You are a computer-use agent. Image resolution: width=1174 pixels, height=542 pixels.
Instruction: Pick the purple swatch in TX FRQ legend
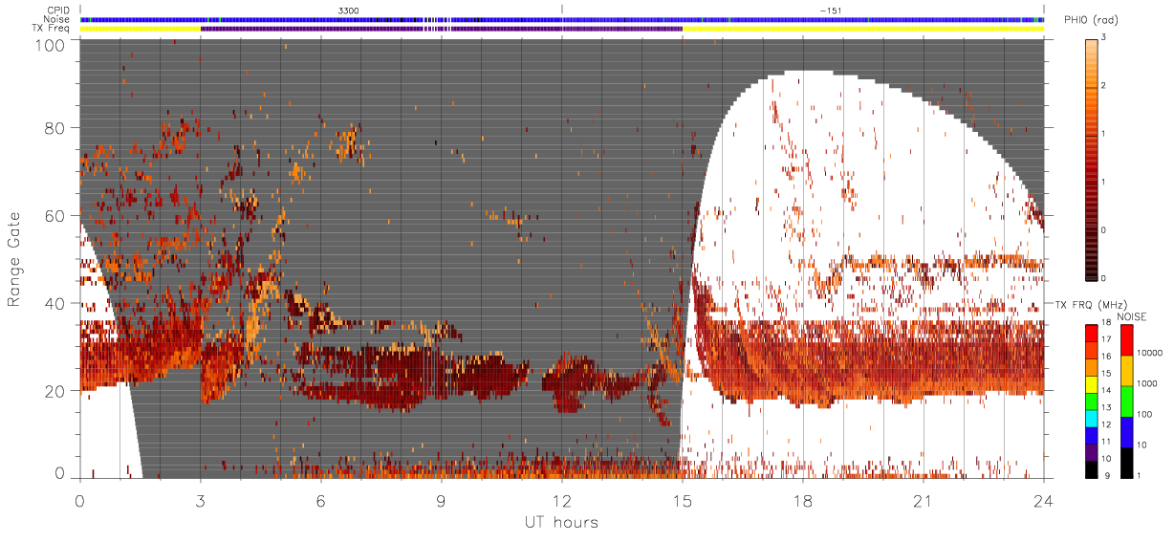click(1091, 453)
